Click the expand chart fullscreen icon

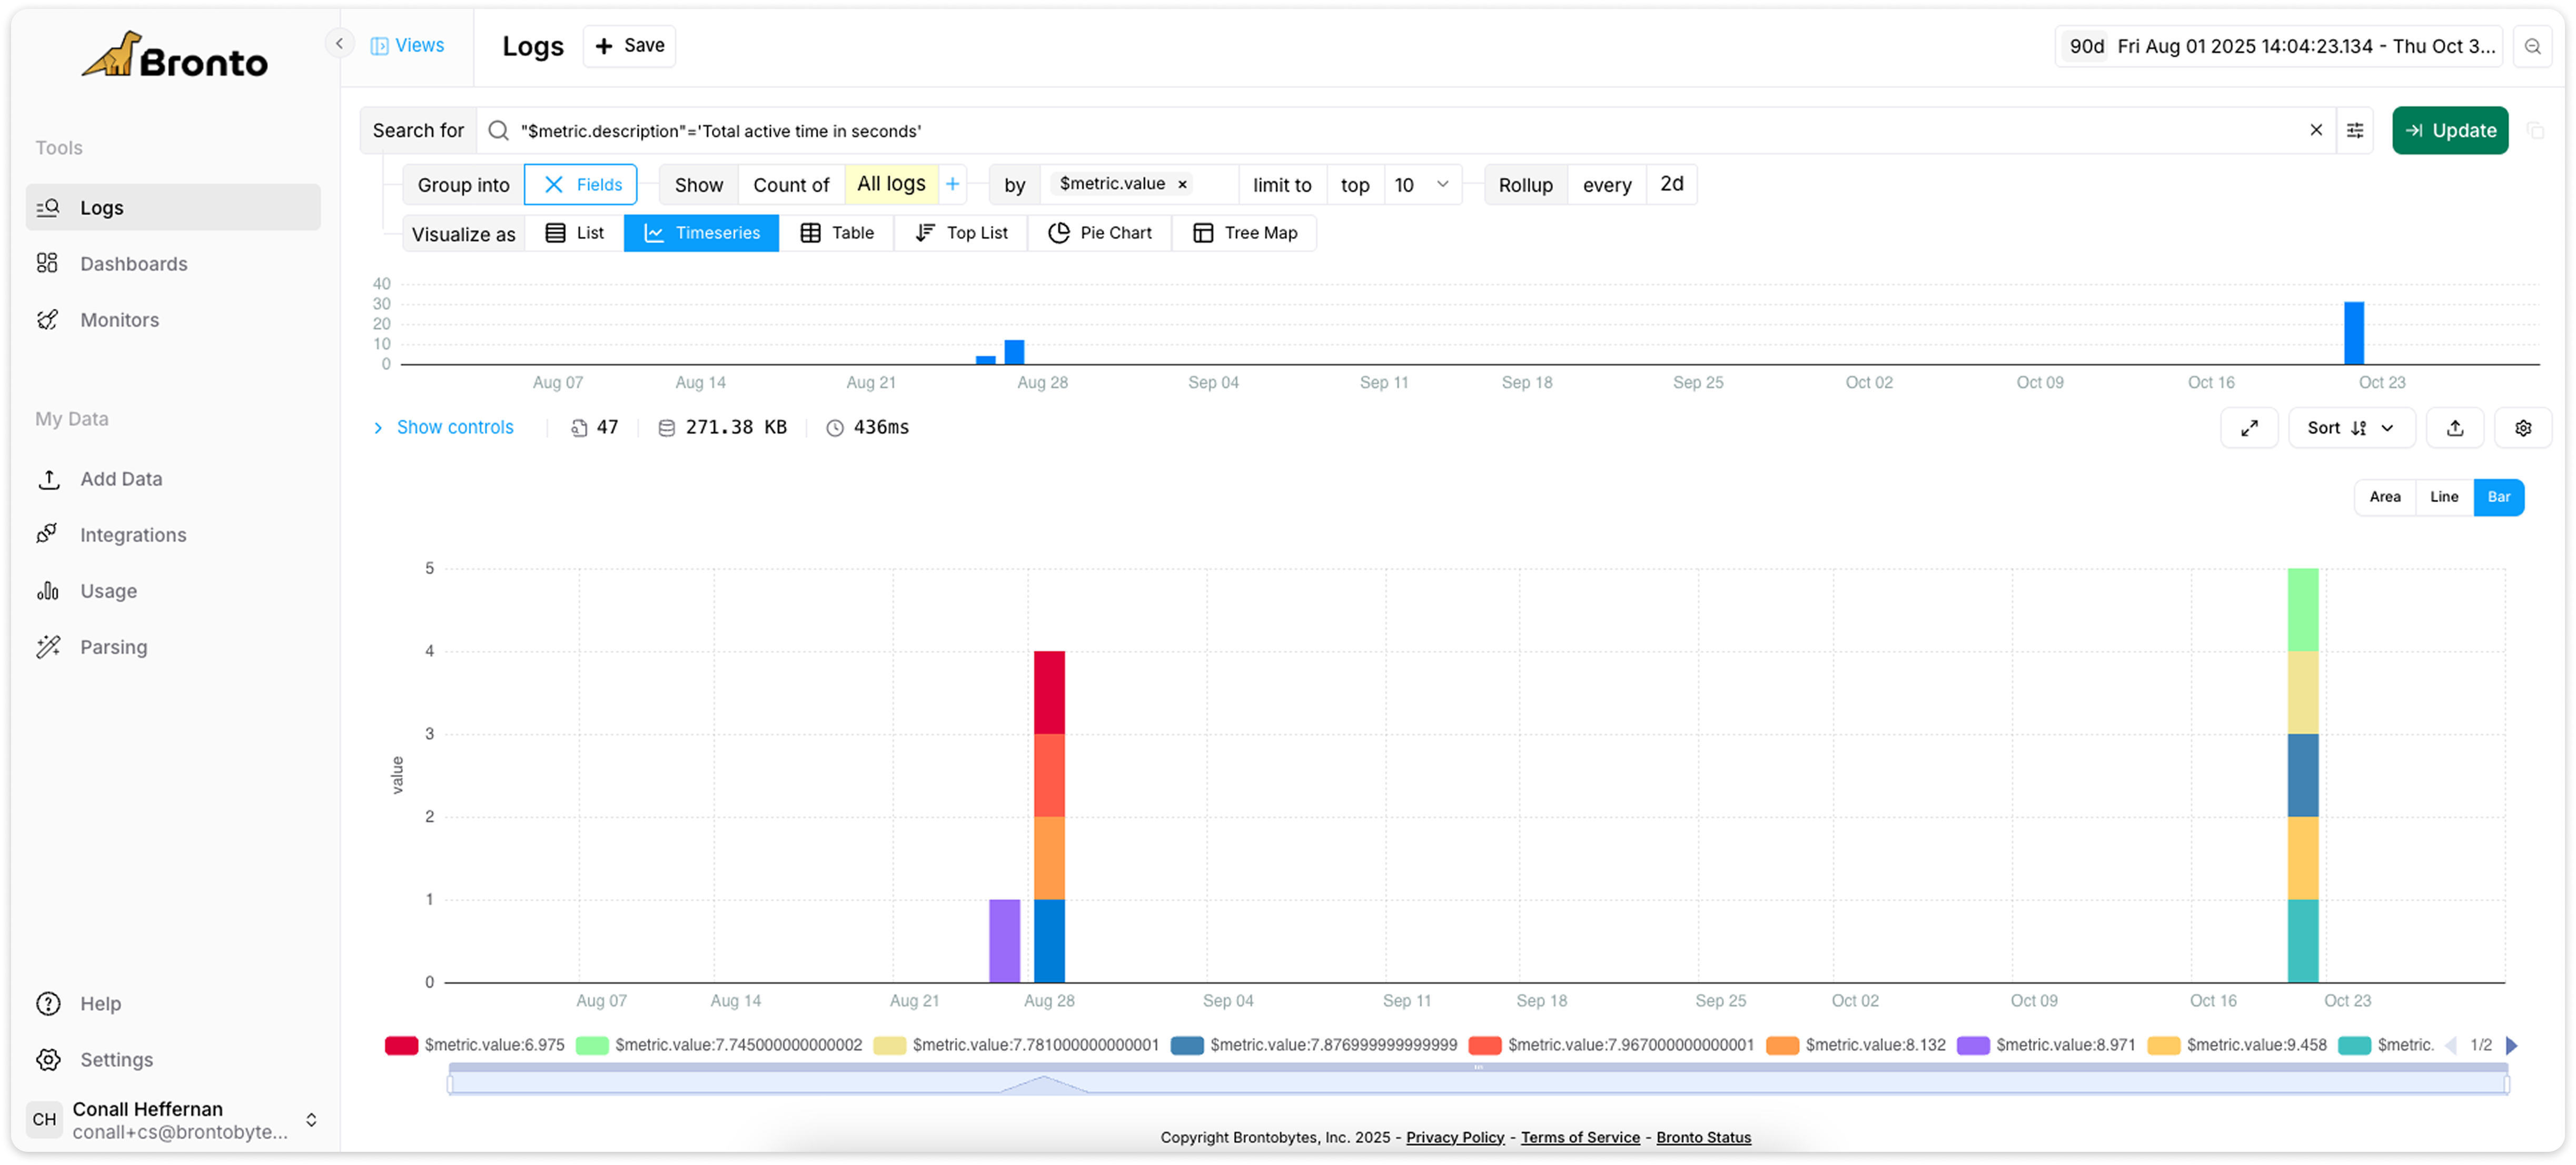pyautogui.click(x=2249, y=428)
